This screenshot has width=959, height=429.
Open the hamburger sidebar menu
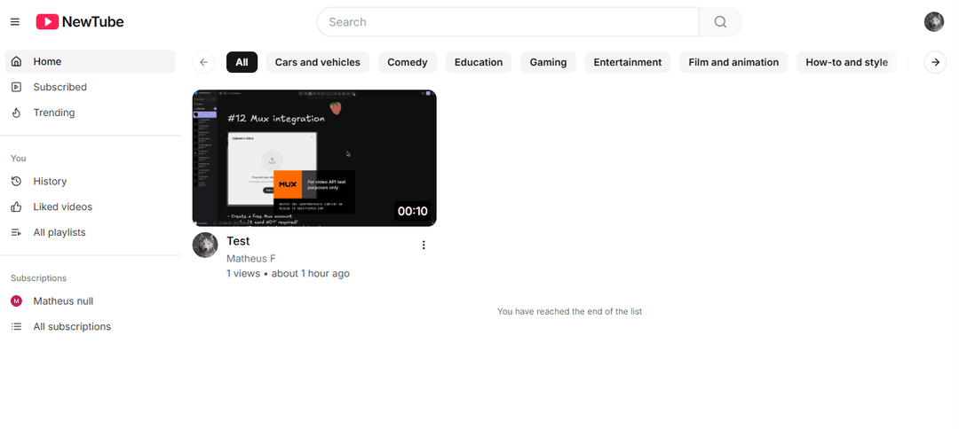15,22
